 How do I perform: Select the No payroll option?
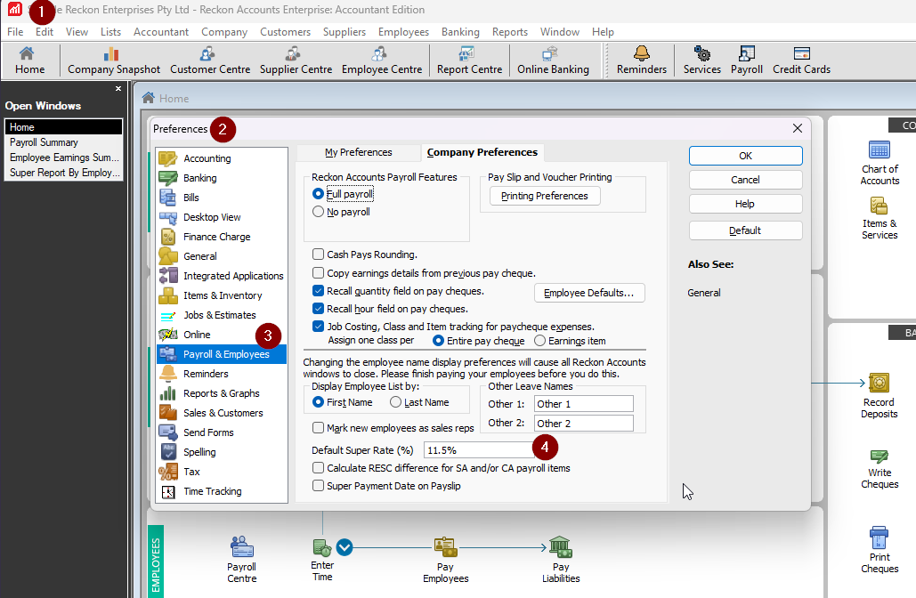(319, 212)
